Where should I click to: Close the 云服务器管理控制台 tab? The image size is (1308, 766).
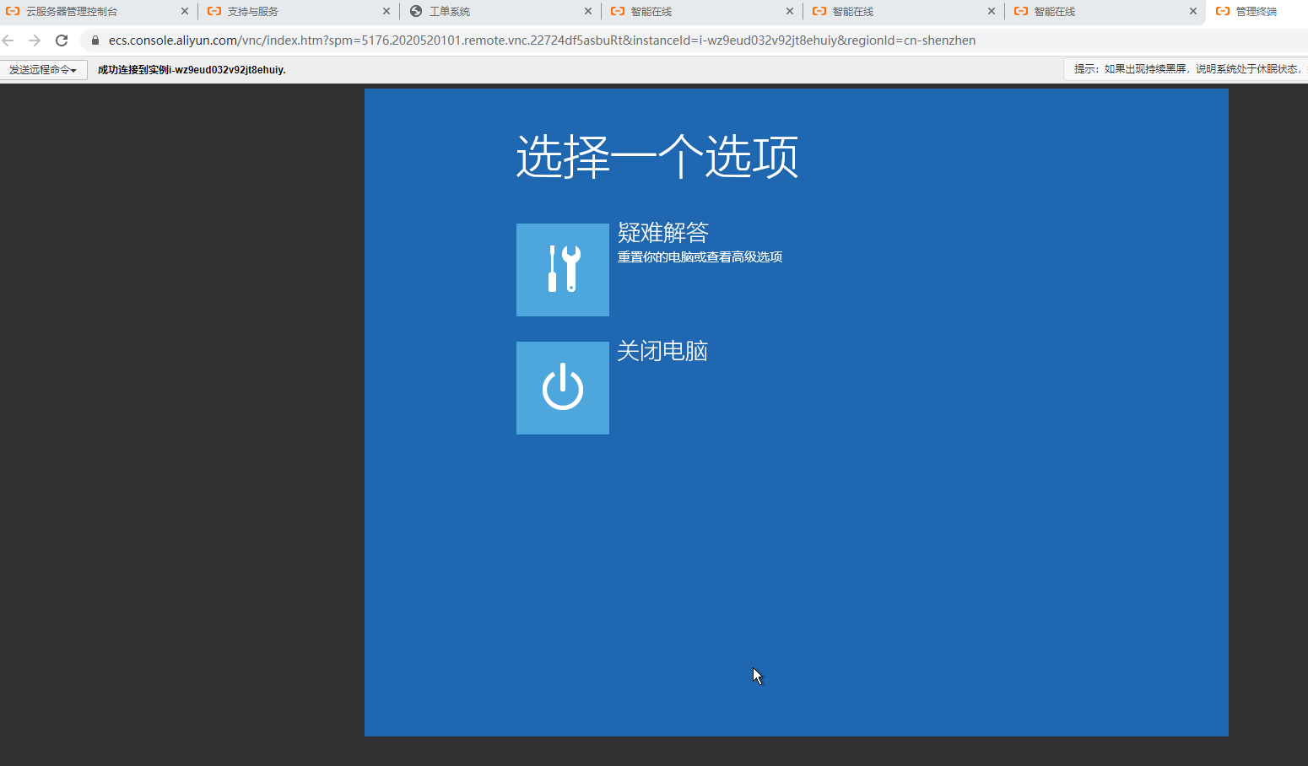click(x=185, y=11)
